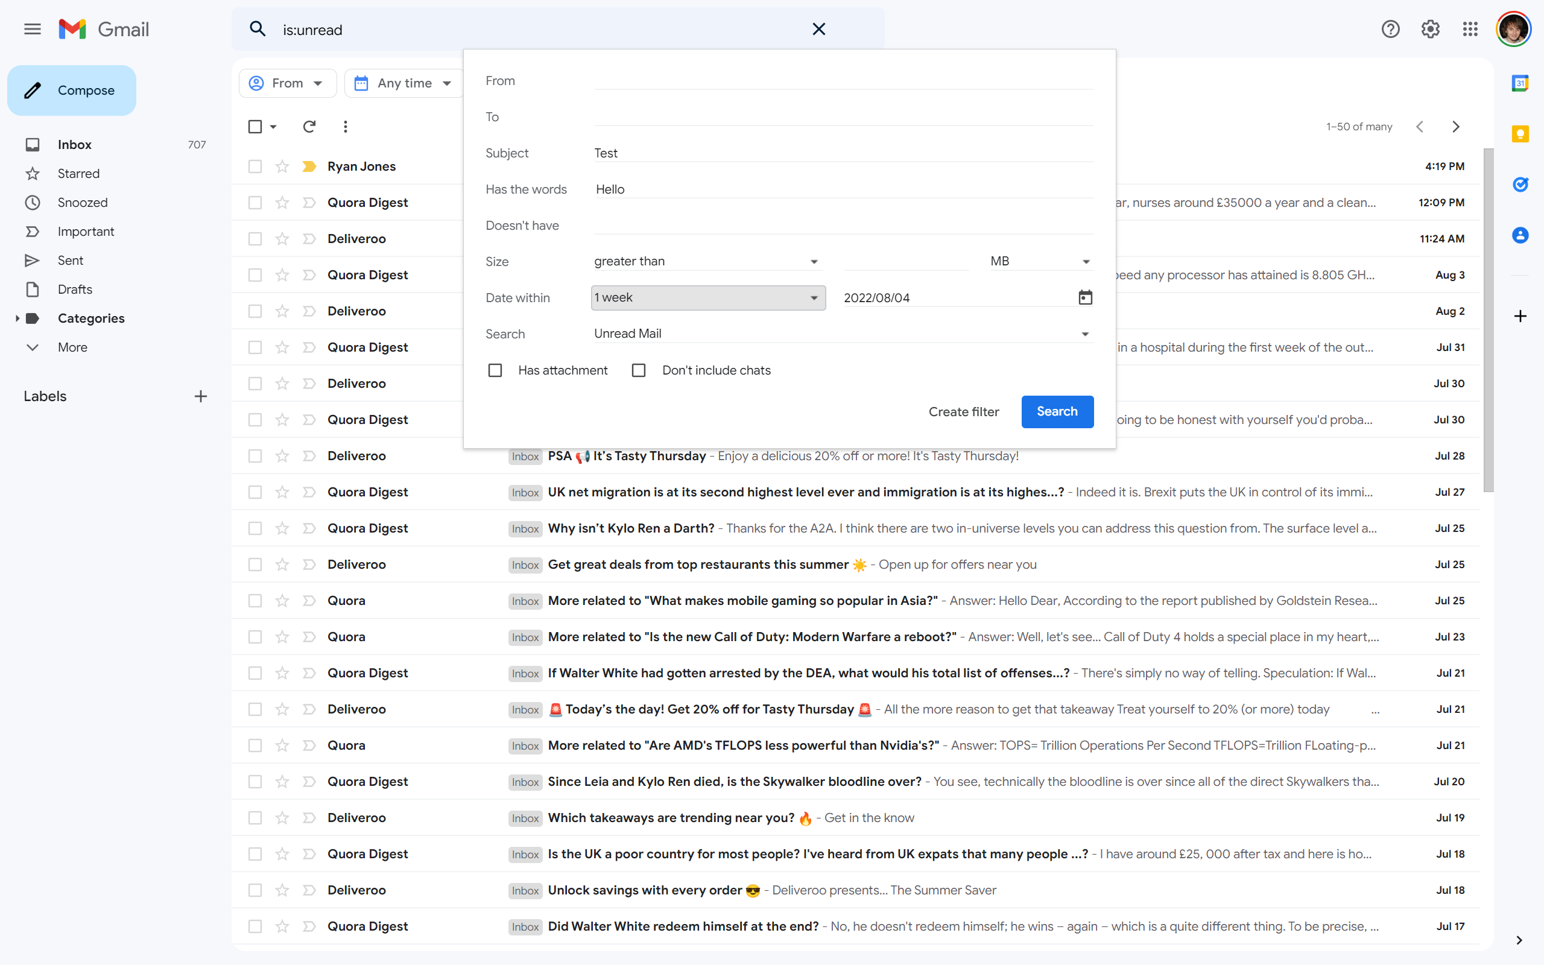Select the Ryan Jones email checkbox
This screenshot has height=965, width=1544.
[x=255, y=166]
